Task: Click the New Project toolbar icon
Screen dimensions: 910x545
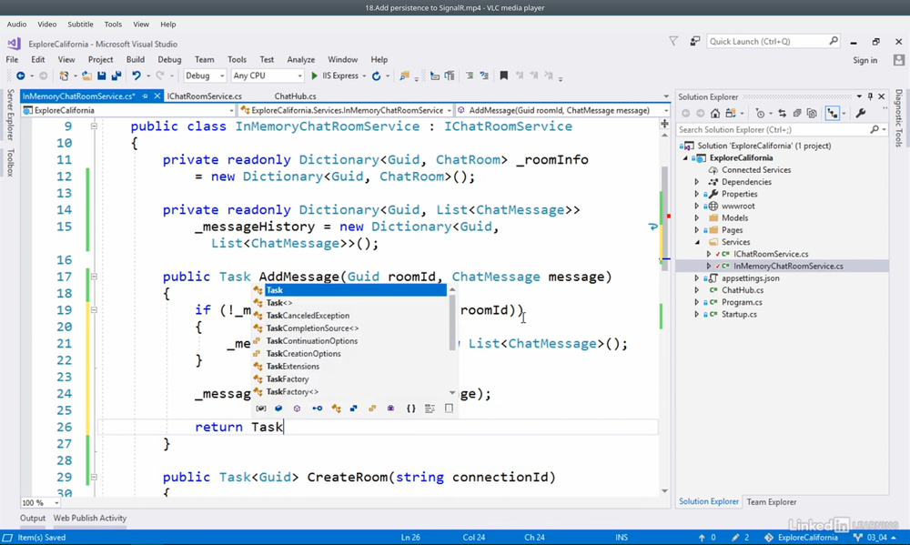Action: pyautogui.click(x=65, y=76)
